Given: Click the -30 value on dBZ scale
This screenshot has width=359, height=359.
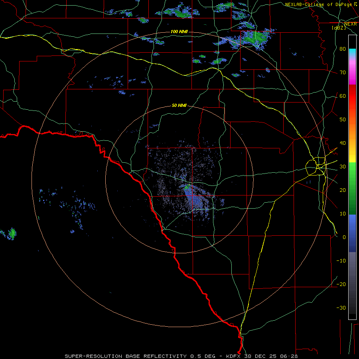Looking at the screenshot, I should (x=341, y=308).
